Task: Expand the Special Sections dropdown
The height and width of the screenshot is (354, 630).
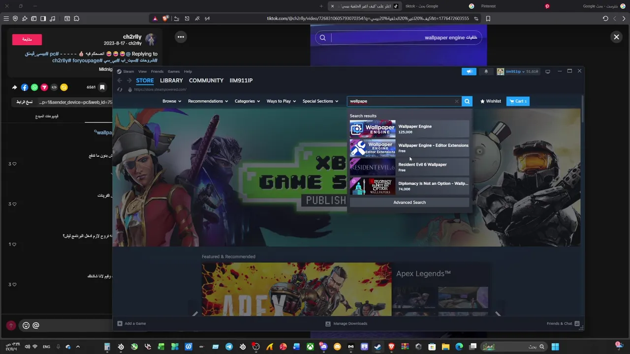Action: 320,101
